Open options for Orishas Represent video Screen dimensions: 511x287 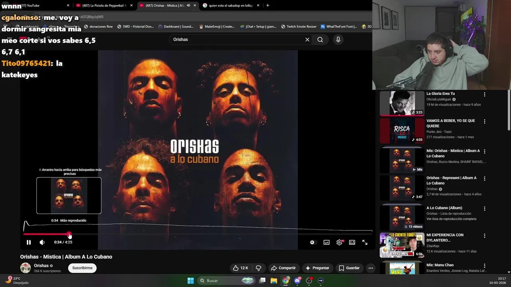[485, 179]
